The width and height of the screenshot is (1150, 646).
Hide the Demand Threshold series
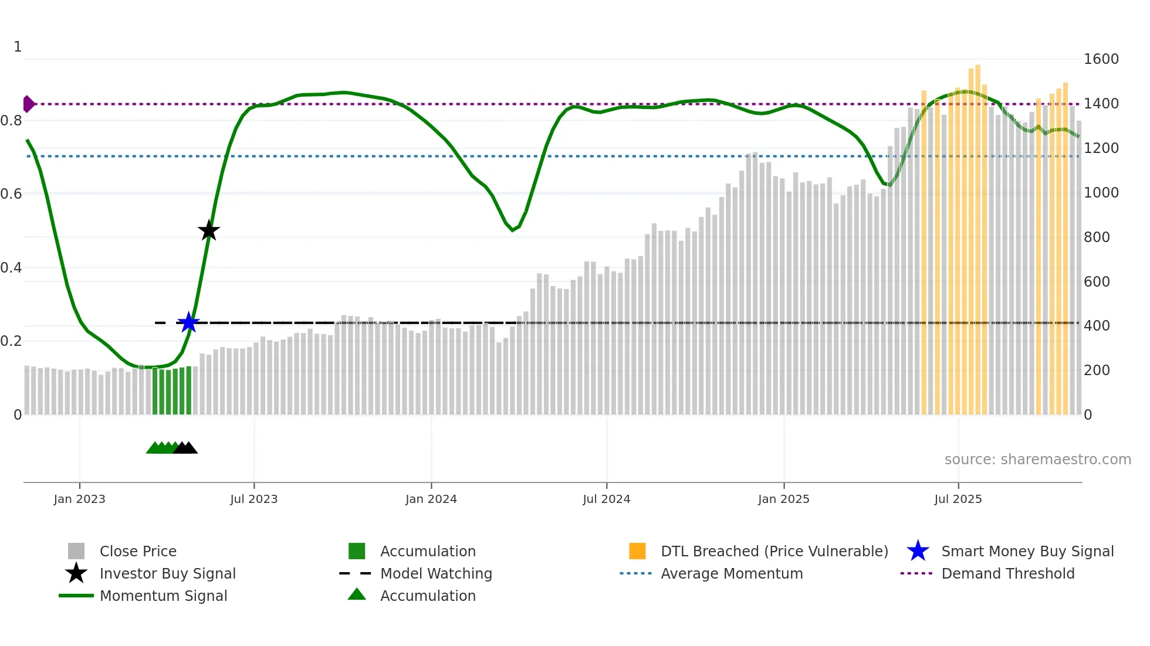[x=1007, y=573]
